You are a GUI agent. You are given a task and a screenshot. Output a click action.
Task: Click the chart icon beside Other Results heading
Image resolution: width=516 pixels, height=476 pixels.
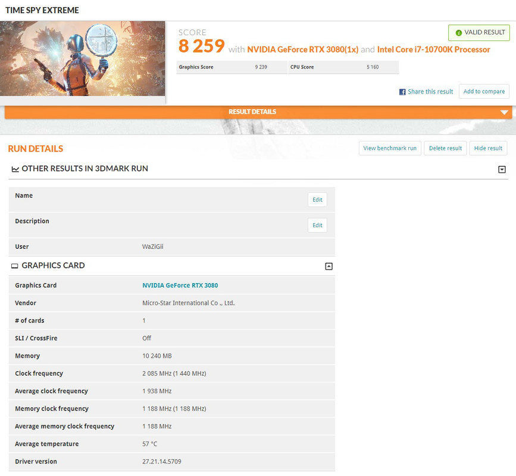15,169
